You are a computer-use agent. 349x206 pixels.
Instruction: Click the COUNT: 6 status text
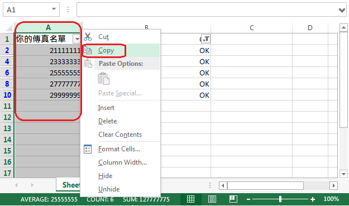click(x=100, y=199)
